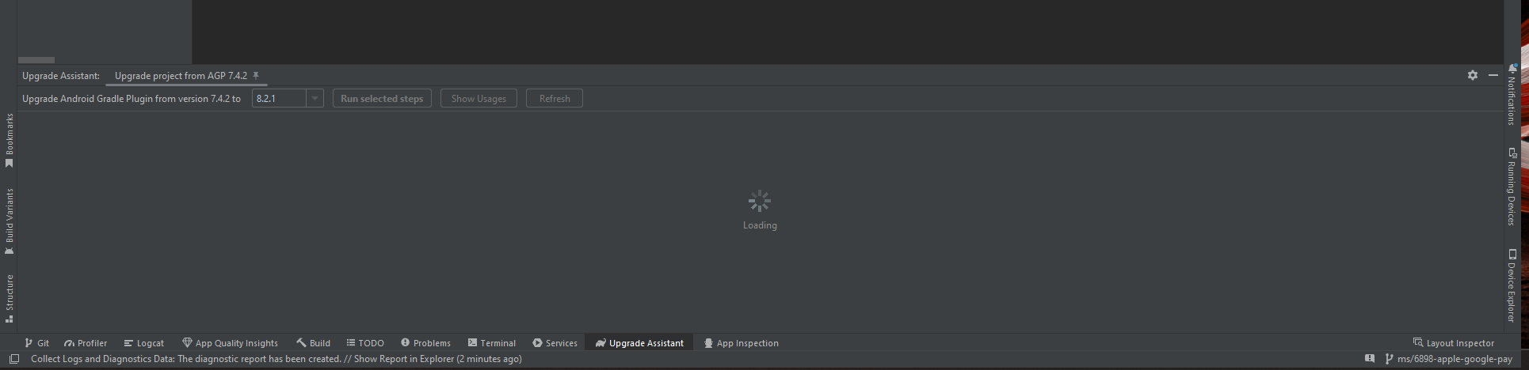Hide the Upgrade Assistant panel
The height and width of the screenshot is (370, 1529).
click(x=1493, y=75)
